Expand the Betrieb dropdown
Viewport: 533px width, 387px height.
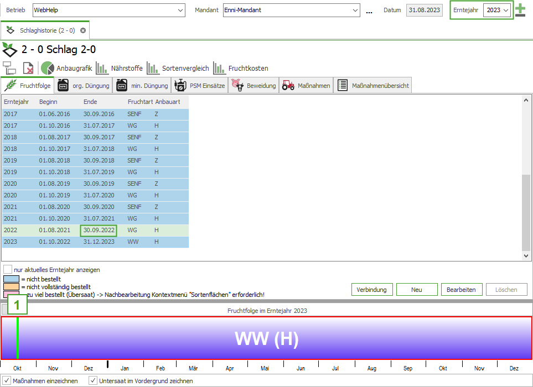(x=180, y=10)
